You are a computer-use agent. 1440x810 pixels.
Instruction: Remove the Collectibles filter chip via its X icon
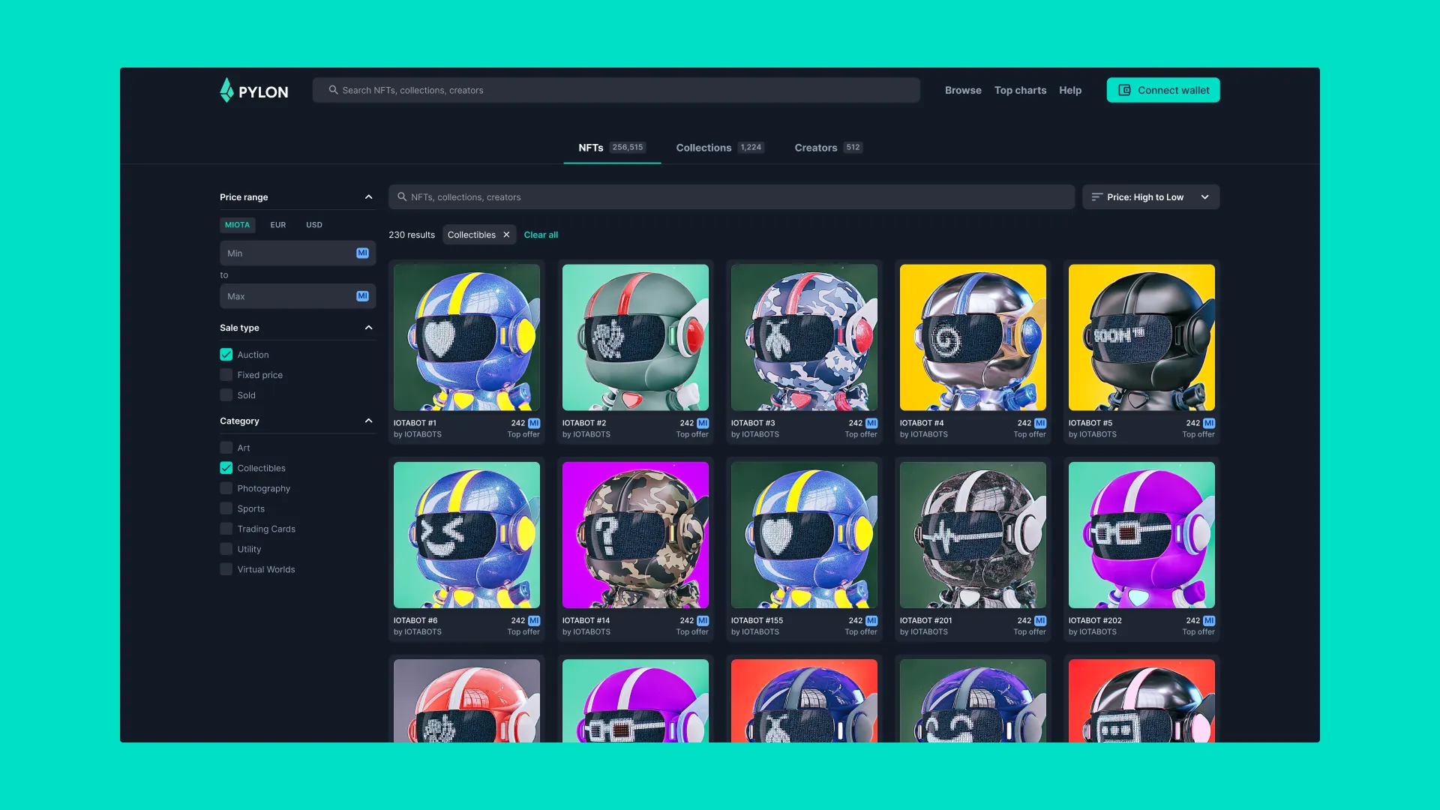click(506, 234)
